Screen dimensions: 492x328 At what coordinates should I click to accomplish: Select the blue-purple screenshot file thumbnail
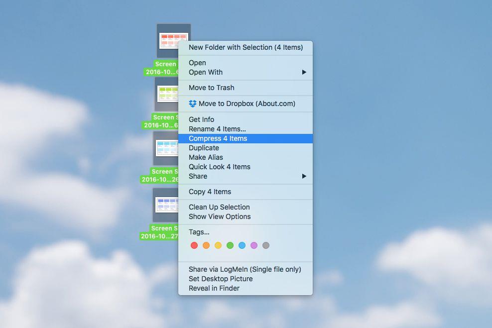point(167,205)
